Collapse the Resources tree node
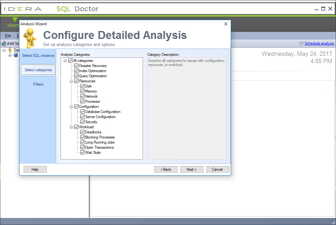This screenshot has height=225, width=336. [71, 81]
